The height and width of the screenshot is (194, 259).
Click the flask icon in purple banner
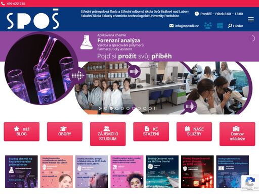(x=87, y=42)
